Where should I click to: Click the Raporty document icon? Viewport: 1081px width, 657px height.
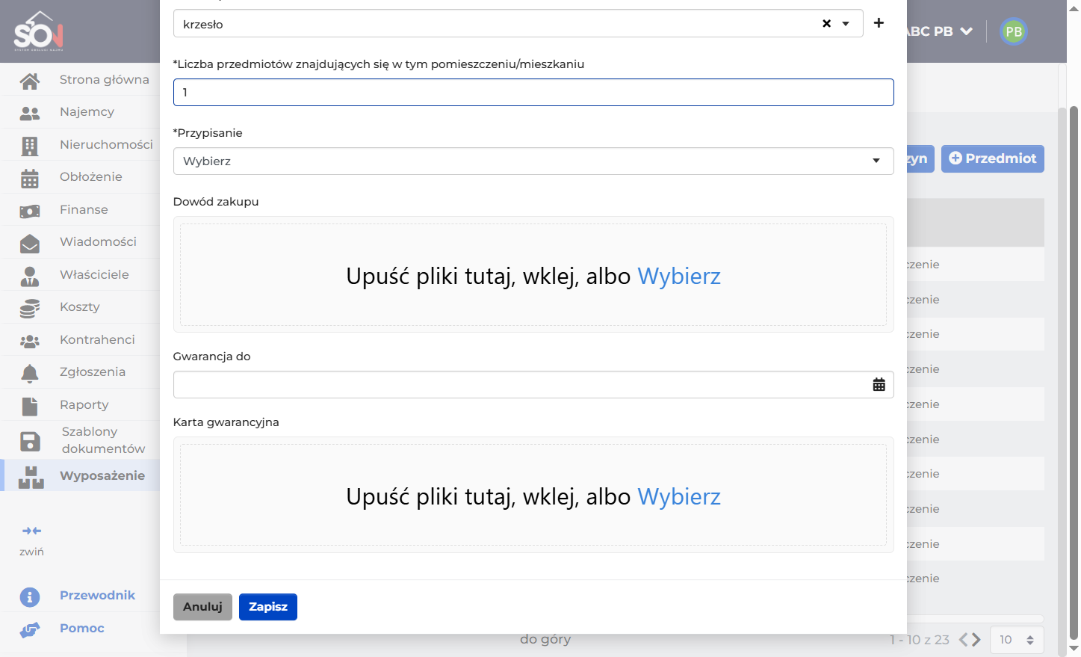(30, 406)
